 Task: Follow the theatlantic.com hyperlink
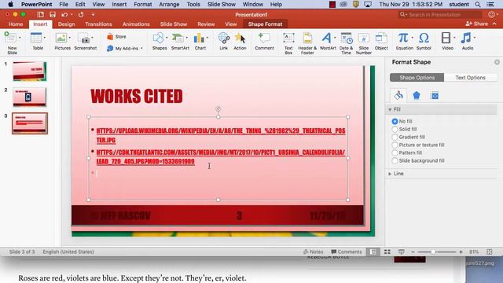pyautogui.click(x=221, y=156)
